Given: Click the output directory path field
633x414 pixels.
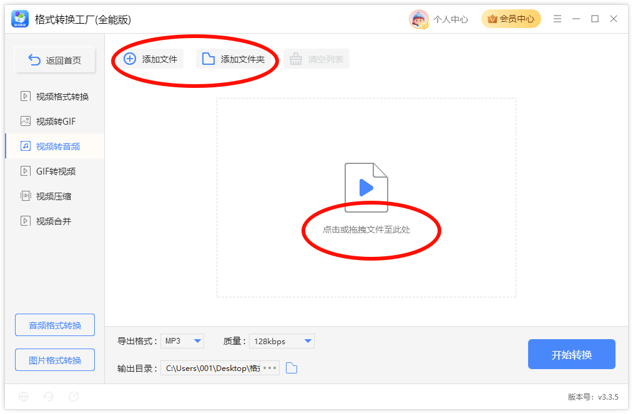Looking at the screenshot, I should click(x=210, y=368).
